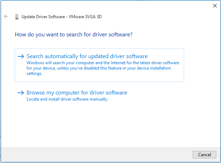221x163 pixels.
Task: Click the arrow icon beside Browse my computer
Action: click(21, 93)
